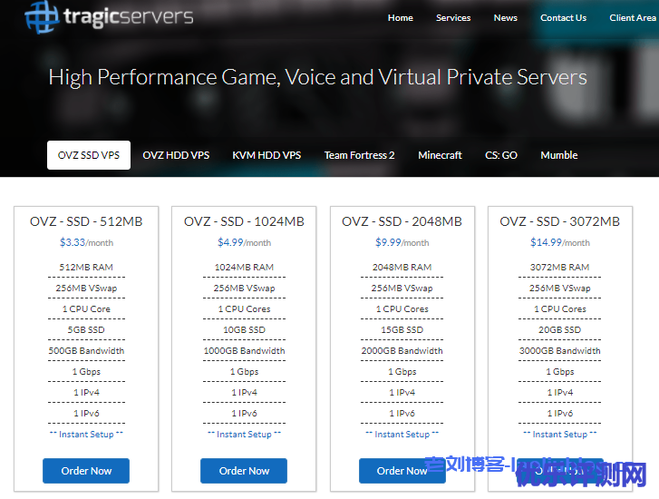
Task: Open the Home menu item
Action: pyautogui.click(x=400, y=17)
